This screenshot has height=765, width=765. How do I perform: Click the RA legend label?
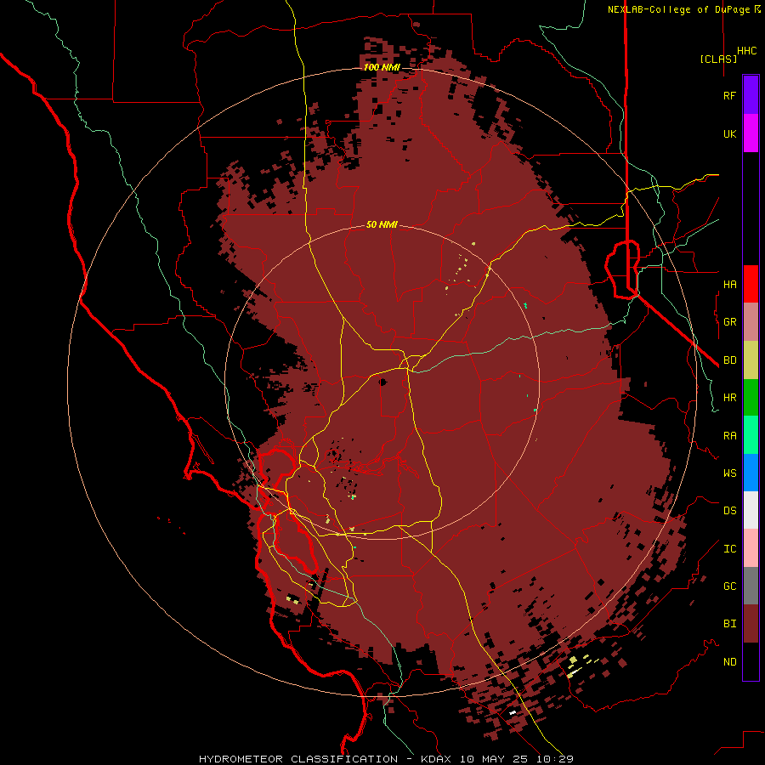point(729,436)
